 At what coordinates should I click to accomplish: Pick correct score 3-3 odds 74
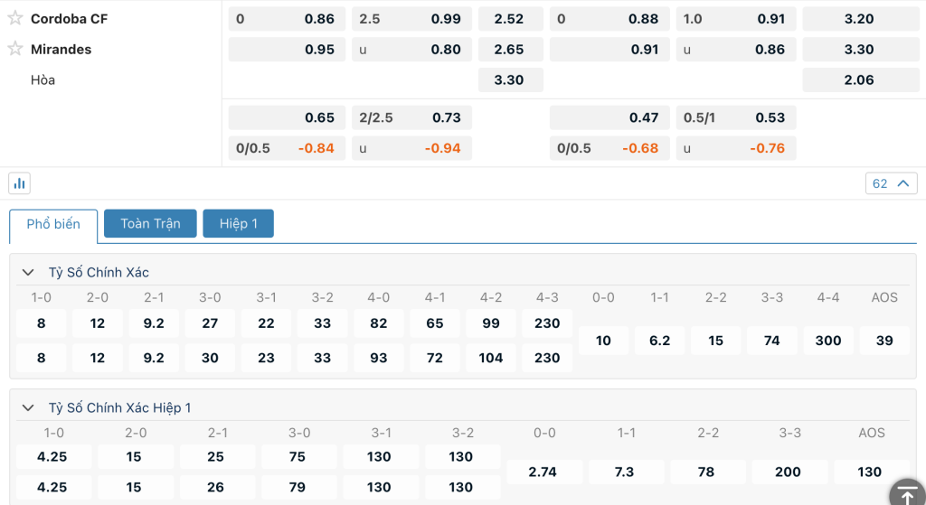(x=772, y=341)
